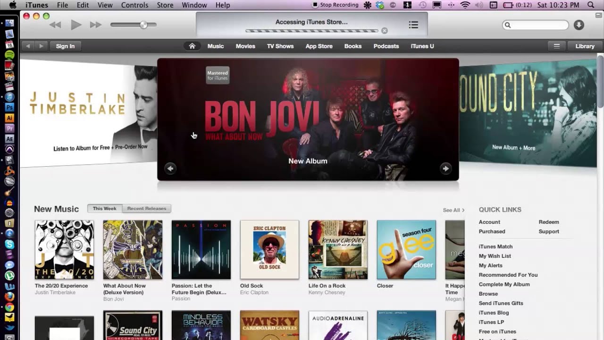Screen dimensions: 604x340
Task: Show previous banner with left arrow
Action: point(170,168)
